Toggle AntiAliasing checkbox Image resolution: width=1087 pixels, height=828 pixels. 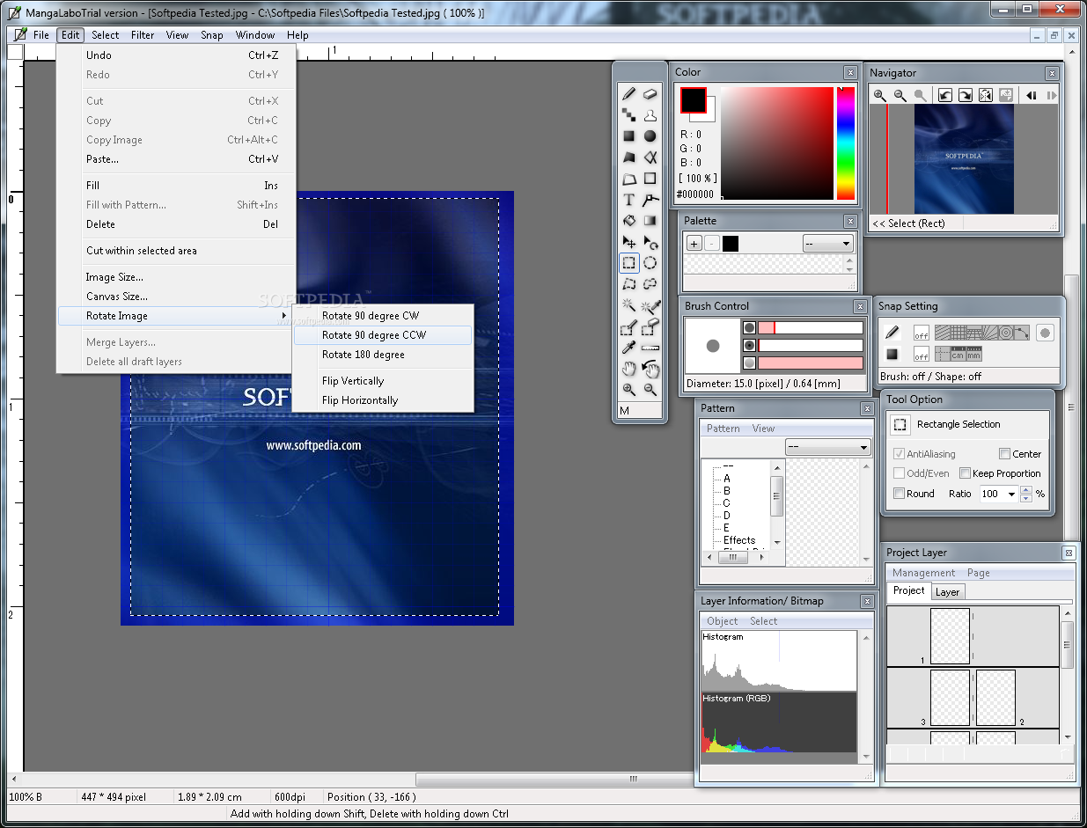[899, 454]
